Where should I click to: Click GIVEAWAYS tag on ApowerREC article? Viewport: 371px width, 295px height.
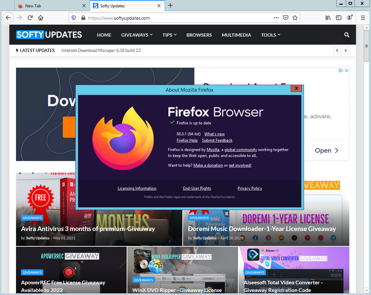tap(32, 272)
